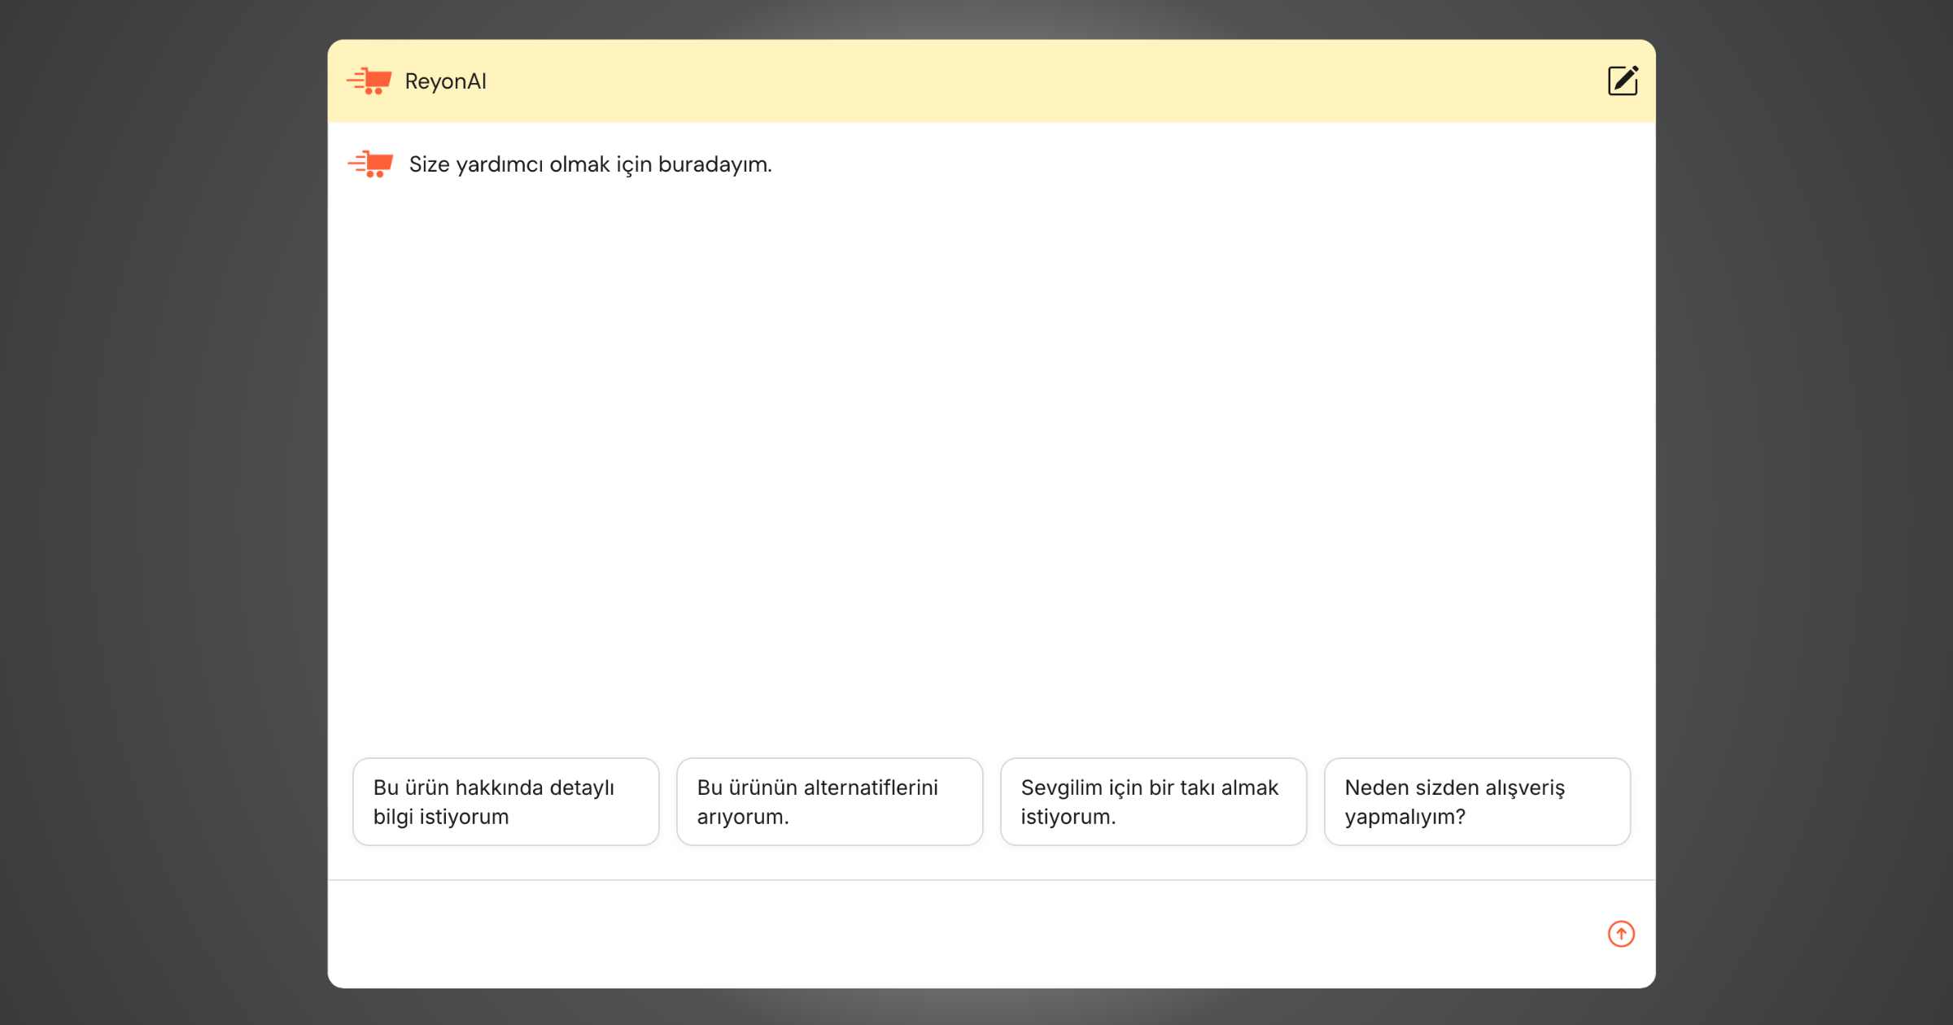1953x1025 pixels.
Task: Click the greeting 'Size yardımcı olmak için buradayım.'
Action: tap(590, 164)
